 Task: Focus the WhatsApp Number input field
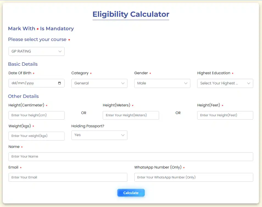tap(194, 177)
